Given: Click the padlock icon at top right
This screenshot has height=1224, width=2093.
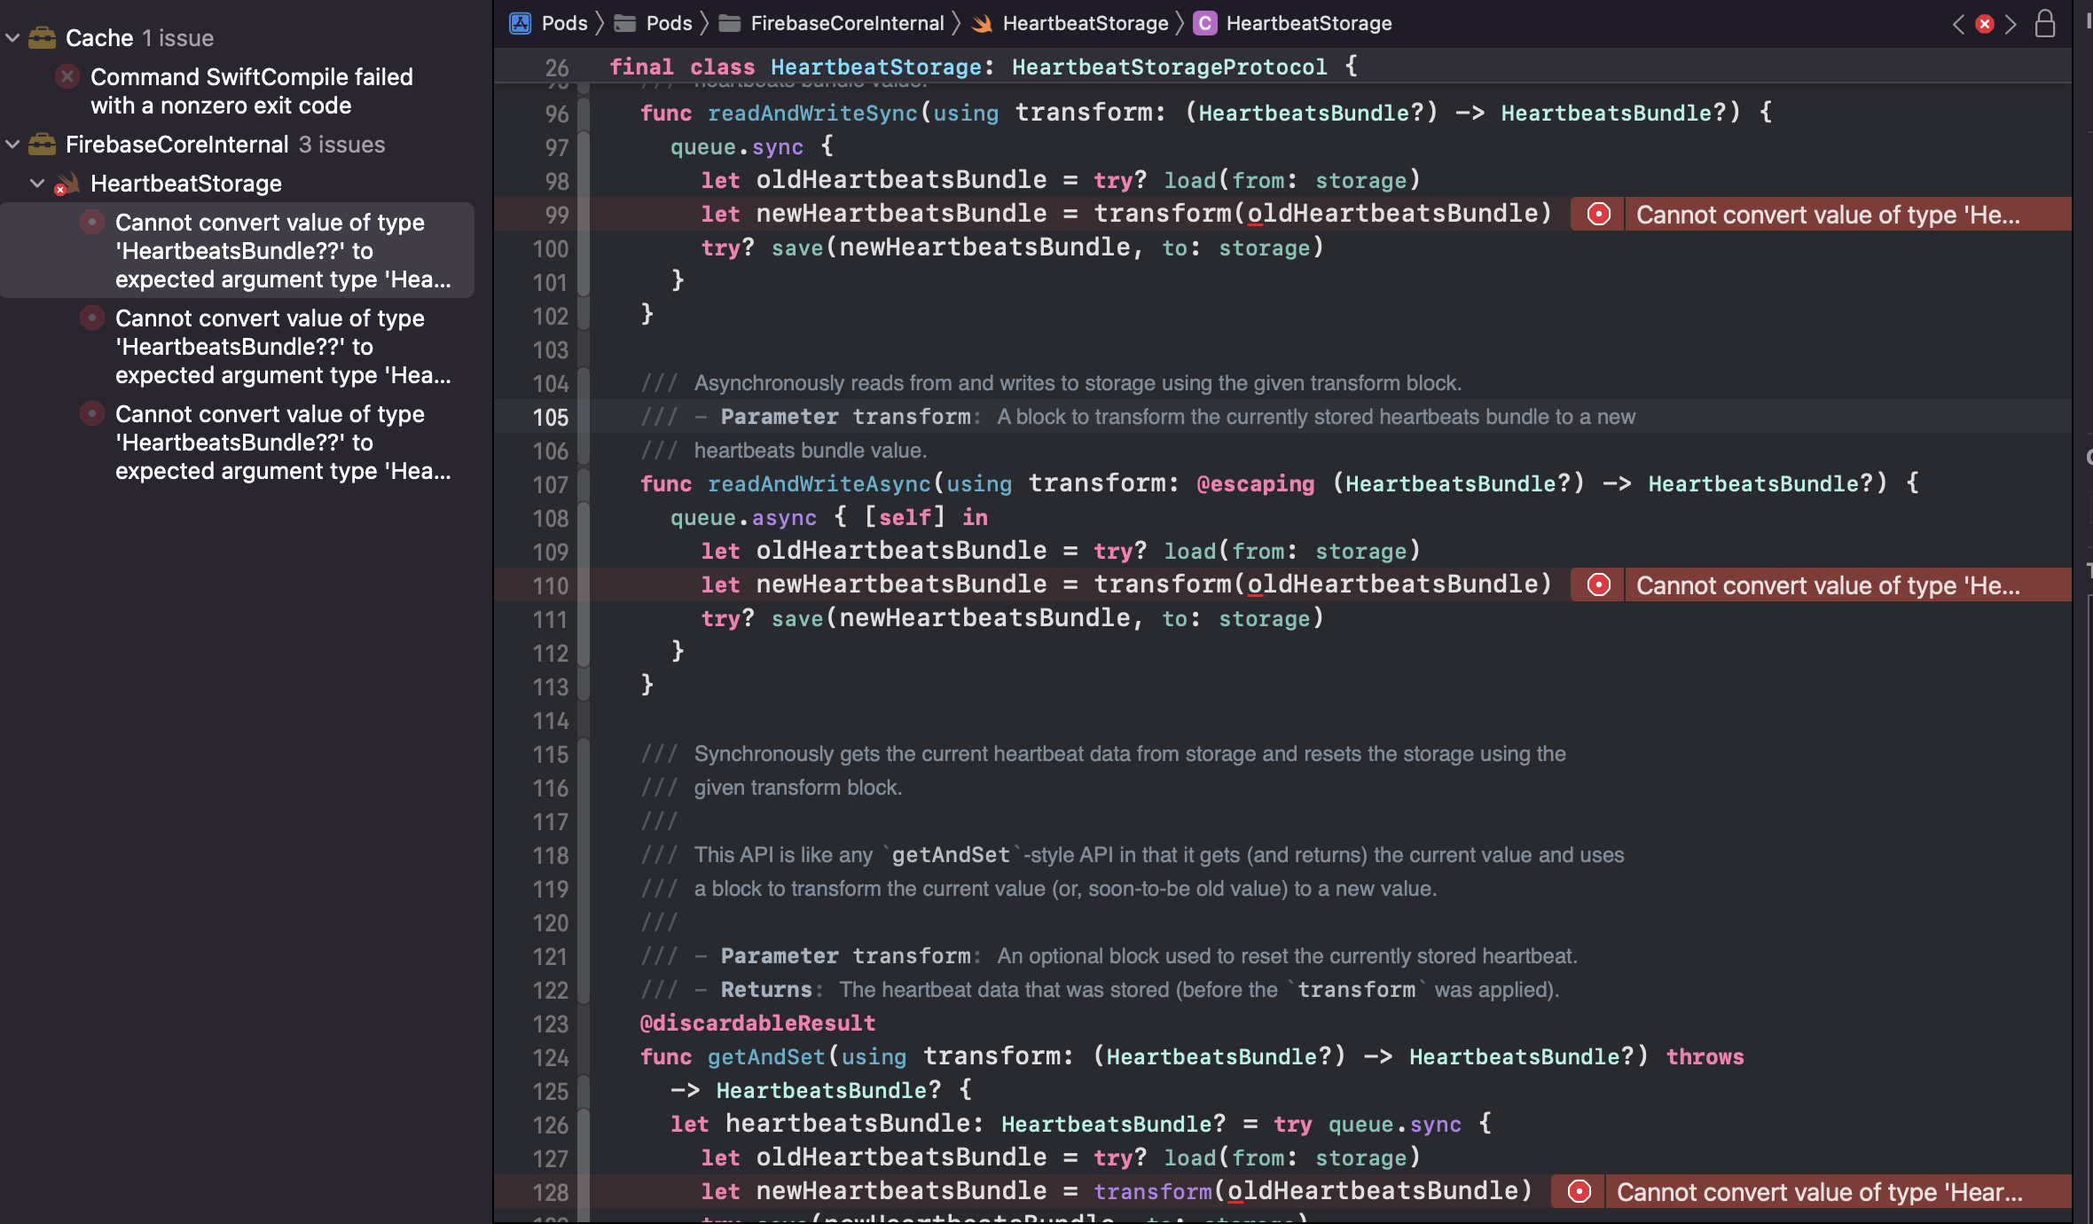Looking at the screenshot, I should pyautogui.click(x=2045, y=24).
